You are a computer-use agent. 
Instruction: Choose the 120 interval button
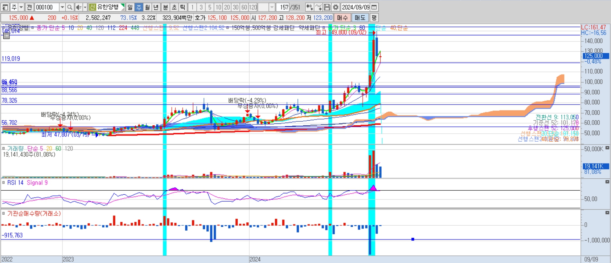click(253, 7)
